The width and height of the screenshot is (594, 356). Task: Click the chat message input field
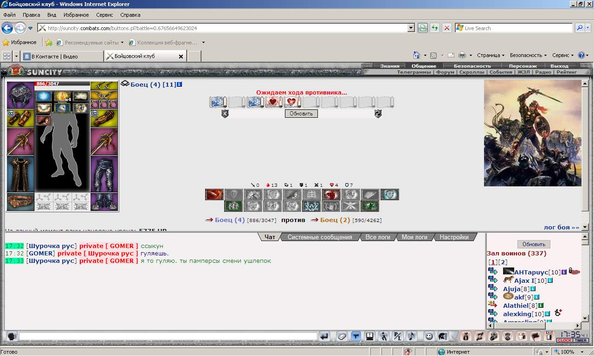168,337
